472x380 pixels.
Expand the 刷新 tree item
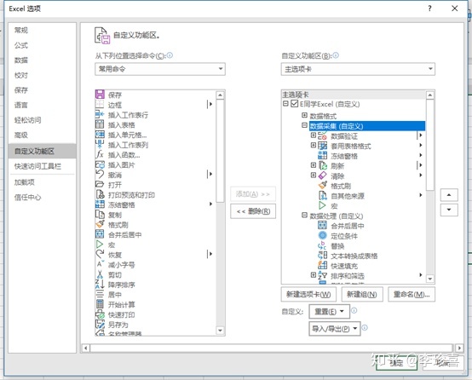tap(314, 165)
